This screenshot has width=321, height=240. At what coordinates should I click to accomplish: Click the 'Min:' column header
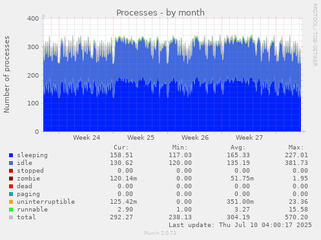tap(180, 147)
